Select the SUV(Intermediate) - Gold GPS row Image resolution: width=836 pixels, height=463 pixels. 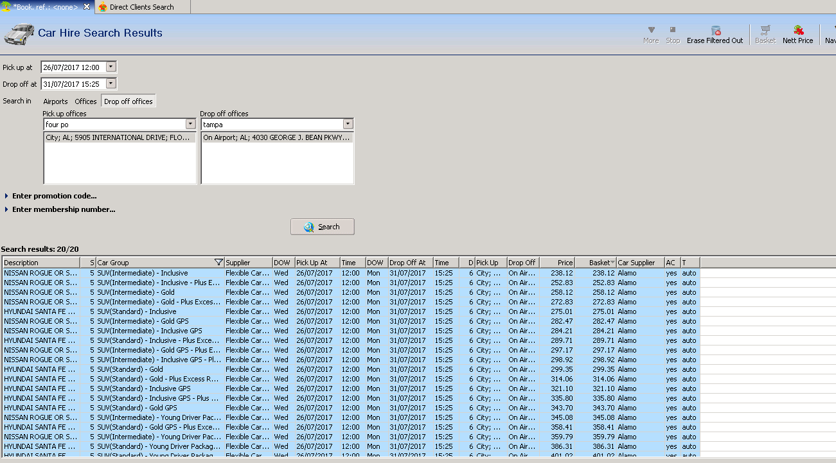pos(351,321)
